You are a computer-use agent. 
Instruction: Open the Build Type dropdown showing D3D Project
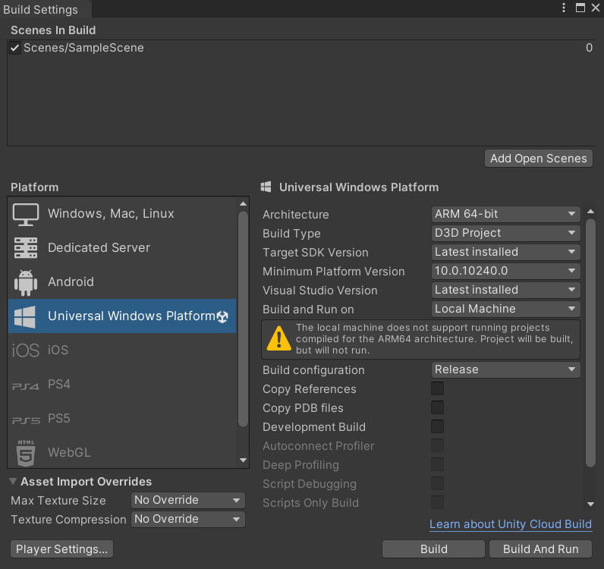(x=505, y=233)
